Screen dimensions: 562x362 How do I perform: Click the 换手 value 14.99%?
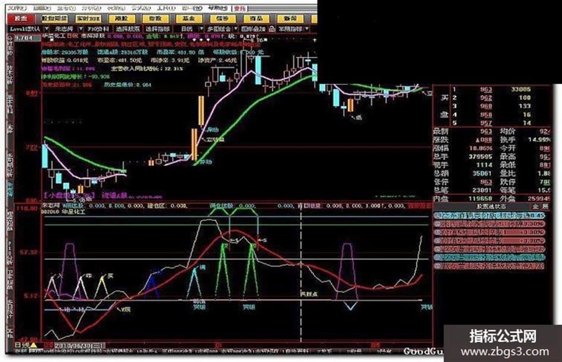[539, 140]
